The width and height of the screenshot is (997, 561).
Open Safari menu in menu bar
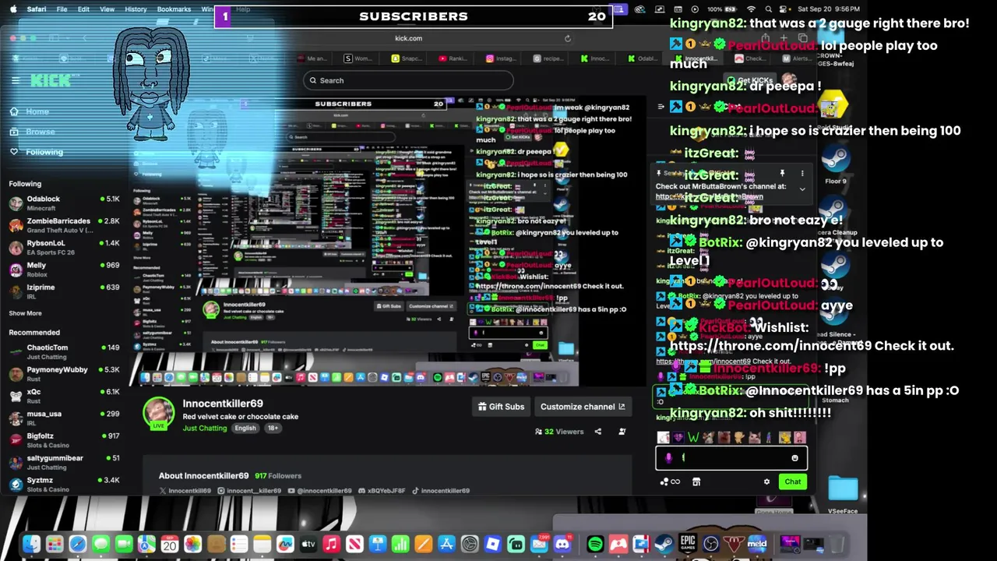coord(36,9)
